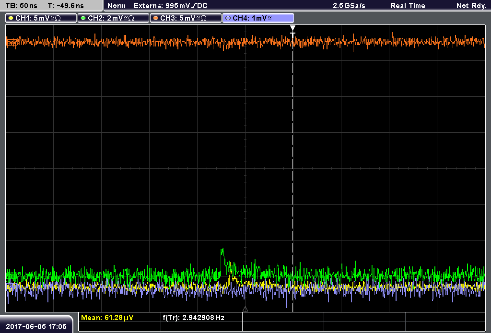Viewport: 491px width, 333px height.
Task: Click the CH4 indicator dot
Action: click(x=228, y=18)
